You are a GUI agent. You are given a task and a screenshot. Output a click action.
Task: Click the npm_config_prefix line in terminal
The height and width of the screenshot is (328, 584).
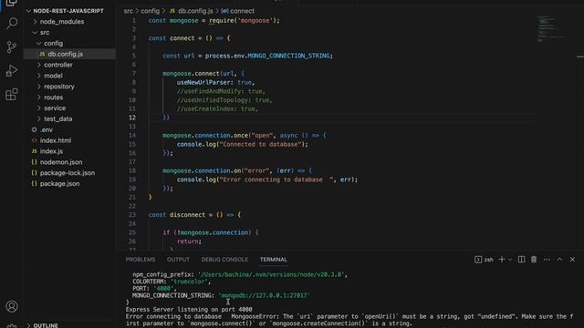click(240, 274)
